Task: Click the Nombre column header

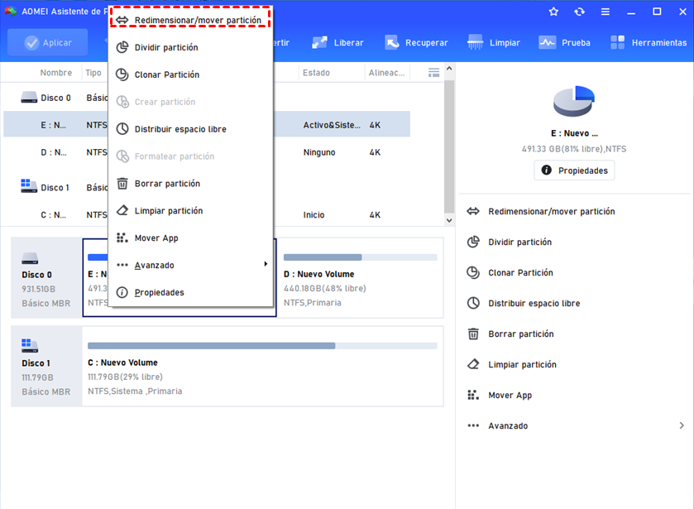Action: (55, 73)
